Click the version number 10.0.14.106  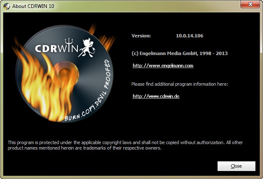click(189, 36)
